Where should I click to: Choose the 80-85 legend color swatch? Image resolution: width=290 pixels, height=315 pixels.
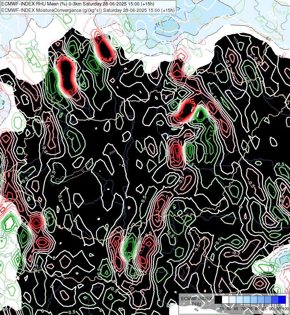point(261,300)
